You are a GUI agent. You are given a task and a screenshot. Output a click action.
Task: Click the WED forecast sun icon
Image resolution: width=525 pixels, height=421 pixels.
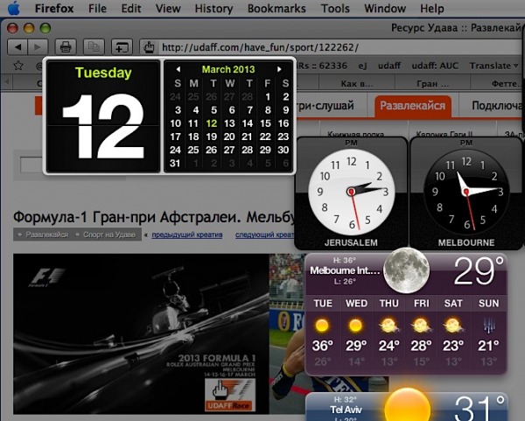coord(355,326)
